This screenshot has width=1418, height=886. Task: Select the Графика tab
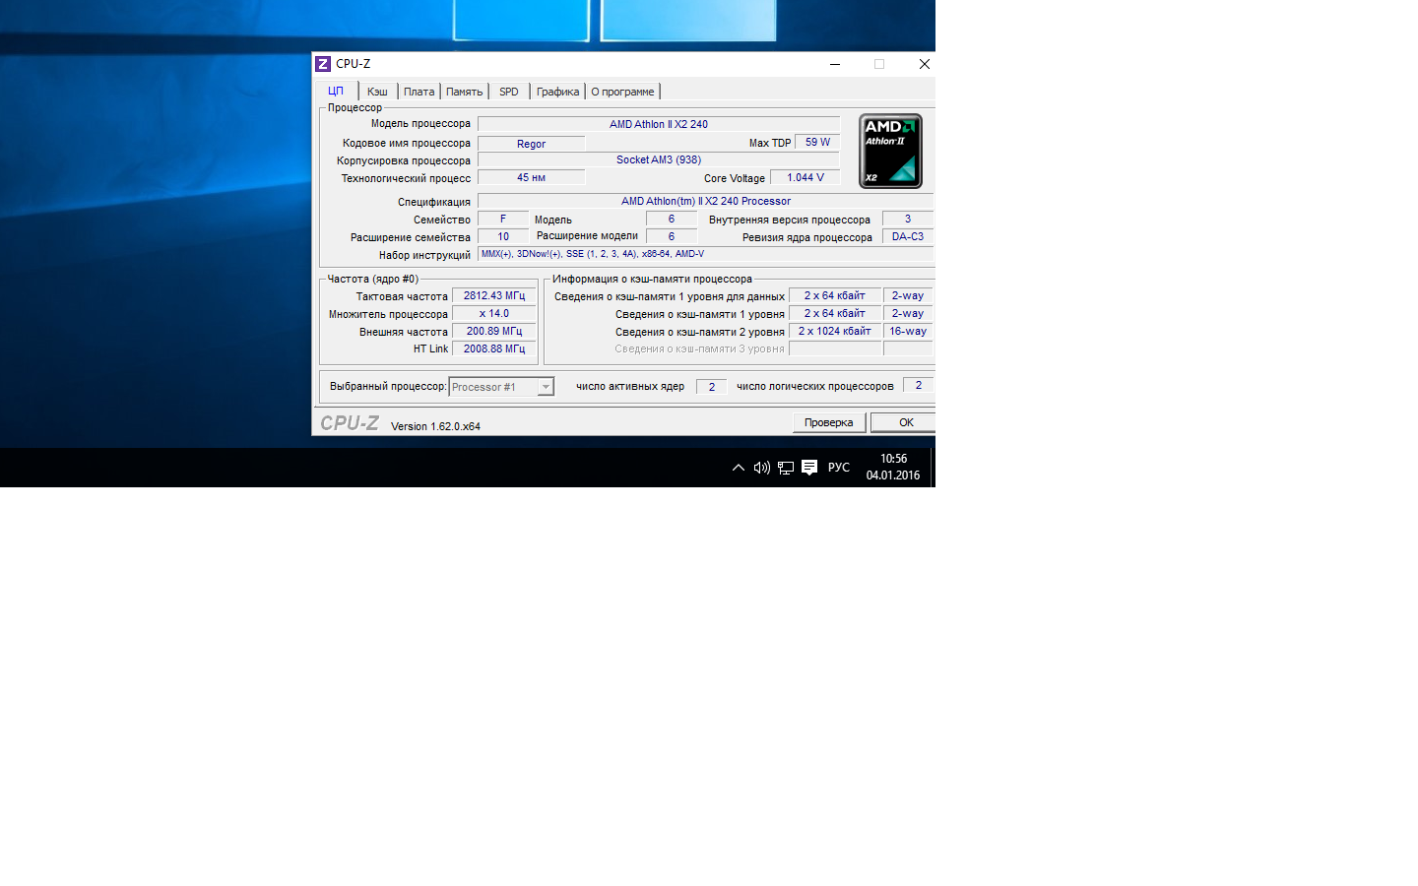tap(557, 92)
